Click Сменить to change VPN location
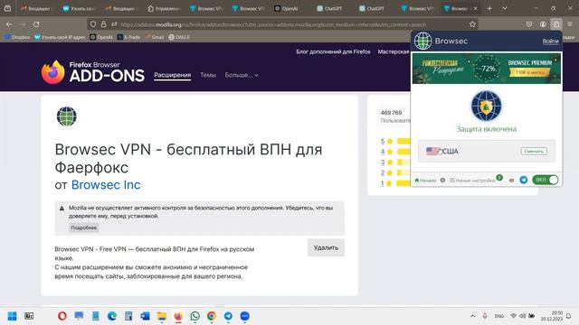579x325 pixels. pos(534,151)
